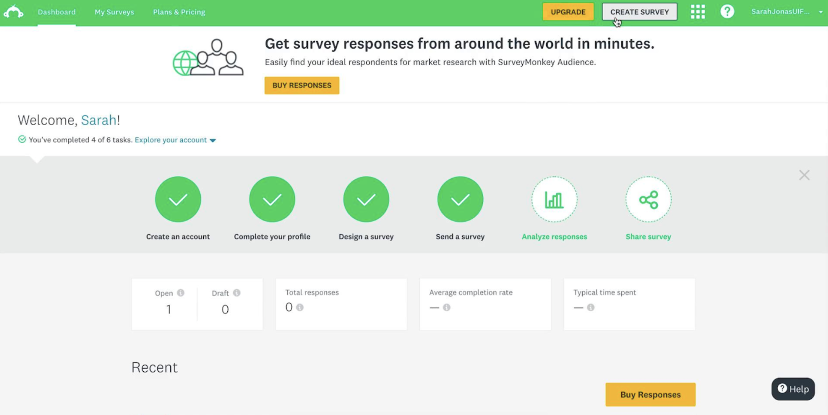Click the Share survey icon

click(x=648, y=200)
